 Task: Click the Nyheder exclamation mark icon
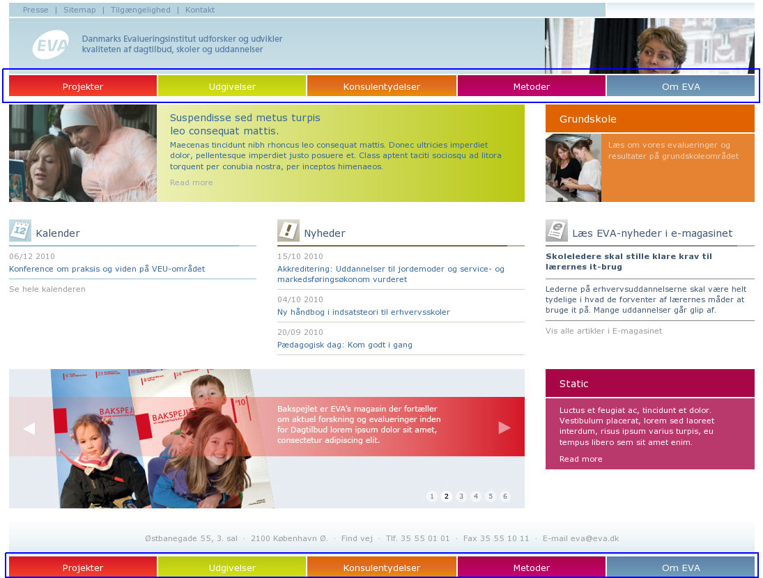[x=288, y=231]
